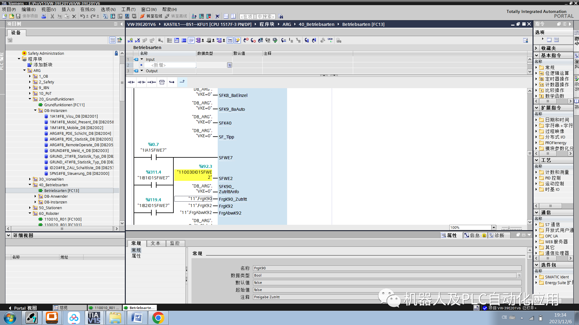
Task: Switch to the 监控 tab
Action: pyautogui.click(x=175, y=243)
